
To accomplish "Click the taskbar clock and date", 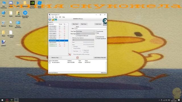I will pyautogui.click(x=174, y=100).
